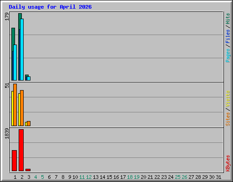
Task: Click day 13 on the x-axis
Action: 96,177
